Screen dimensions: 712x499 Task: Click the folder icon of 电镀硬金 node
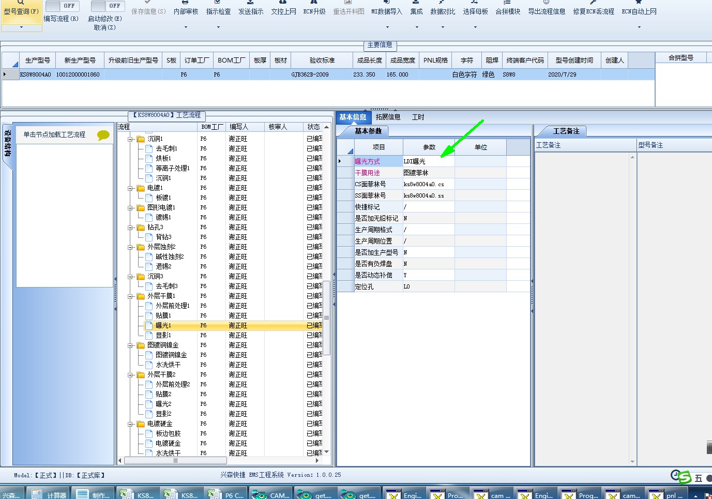click(x=141, y=424)
